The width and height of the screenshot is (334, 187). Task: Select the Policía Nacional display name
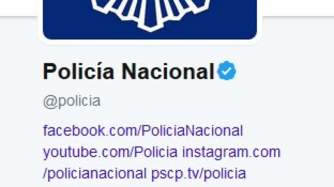pyautogui.click(x=128, y=71)
